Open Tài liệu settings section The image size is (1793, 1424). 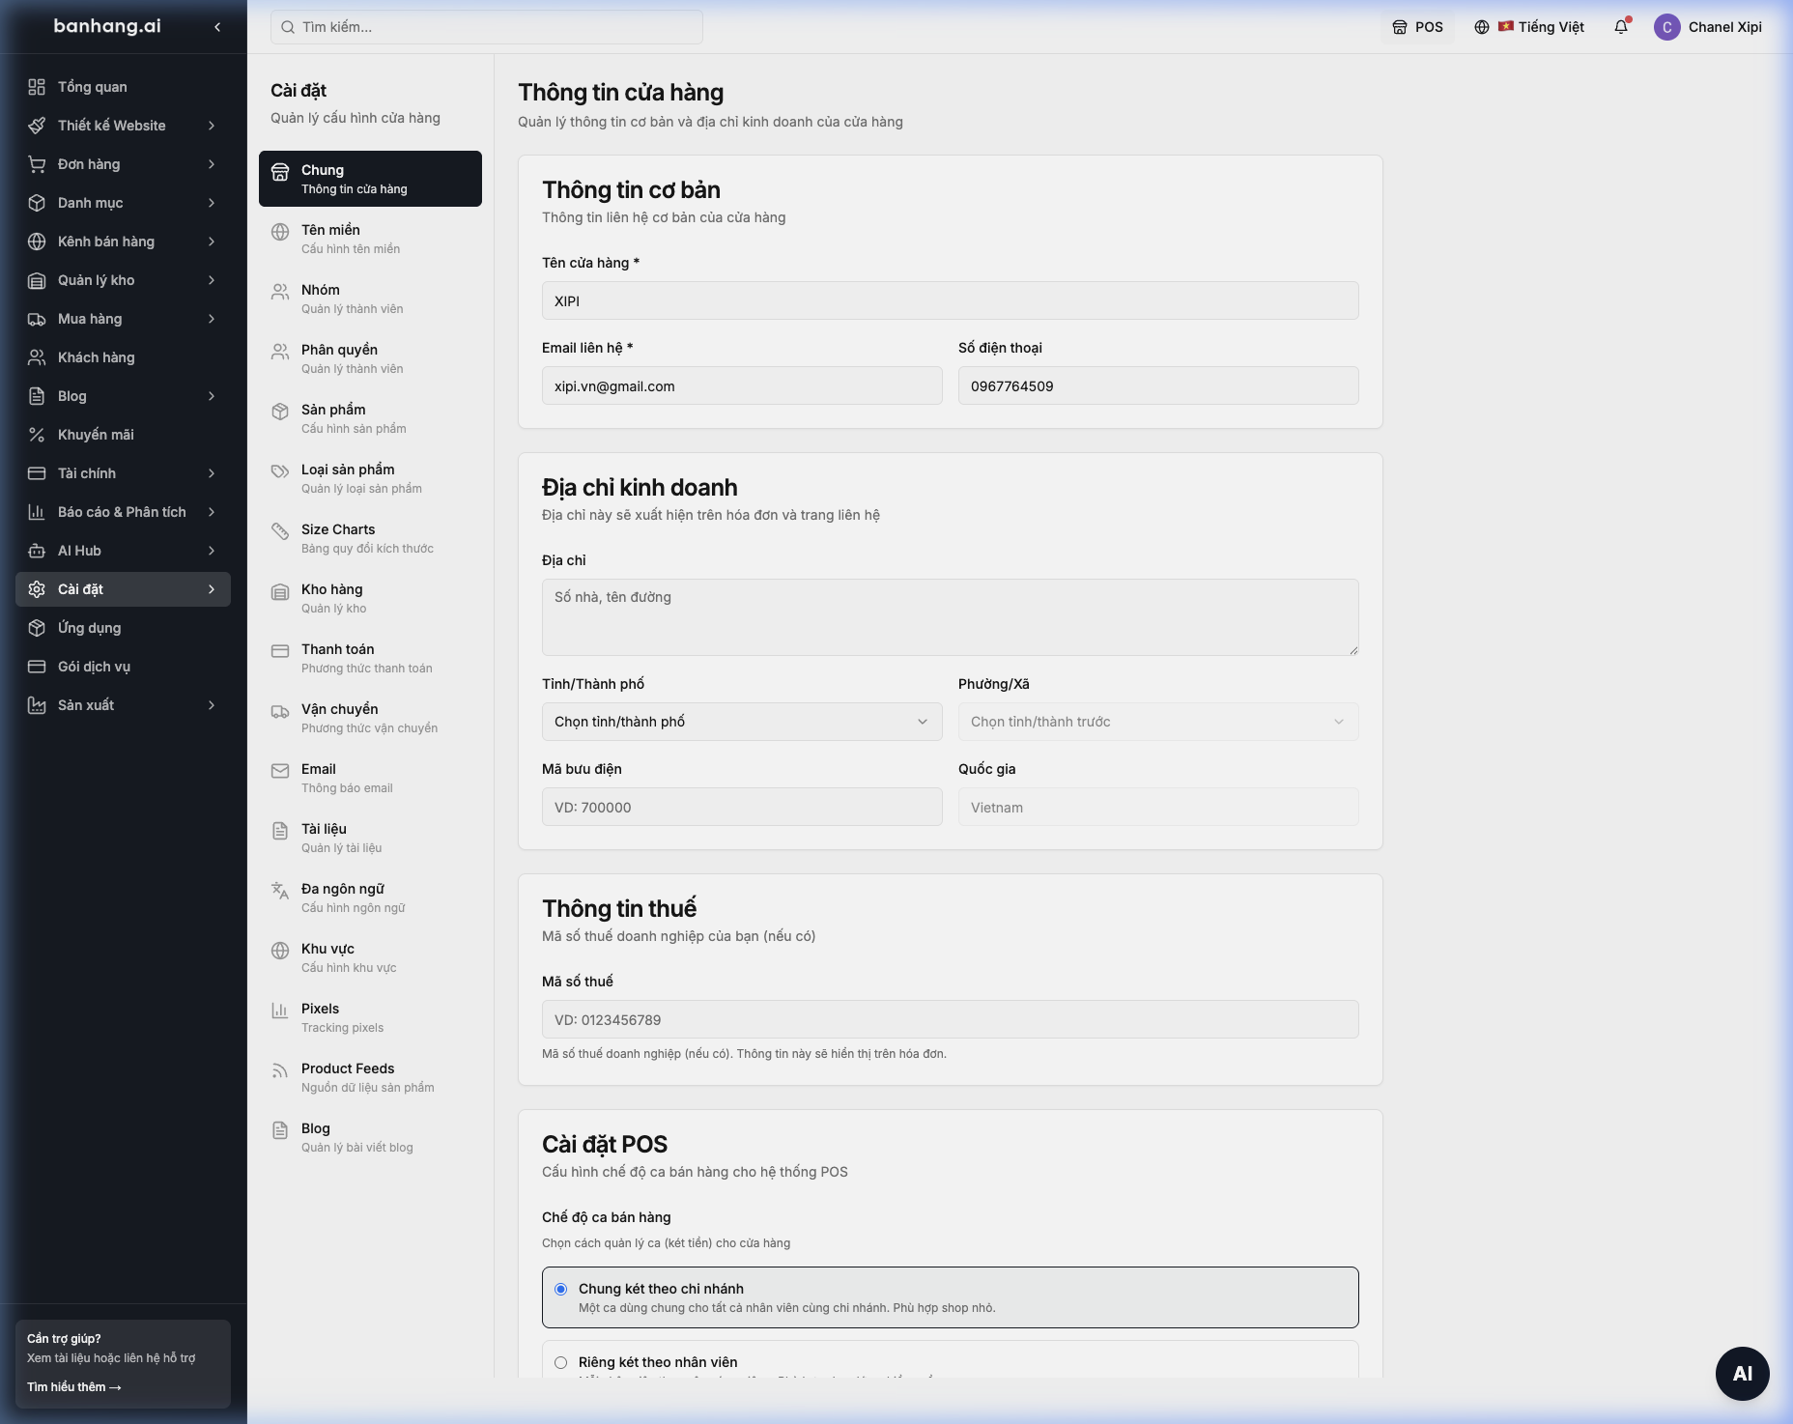coord(370,838)
